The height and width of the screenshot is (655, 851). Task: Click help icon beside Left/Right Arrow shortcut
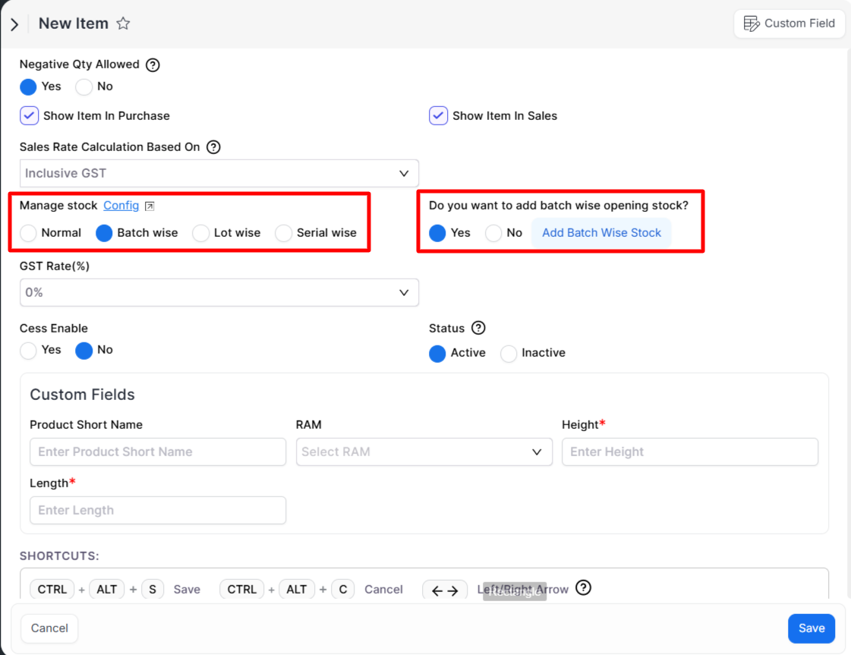click(583, 587)
